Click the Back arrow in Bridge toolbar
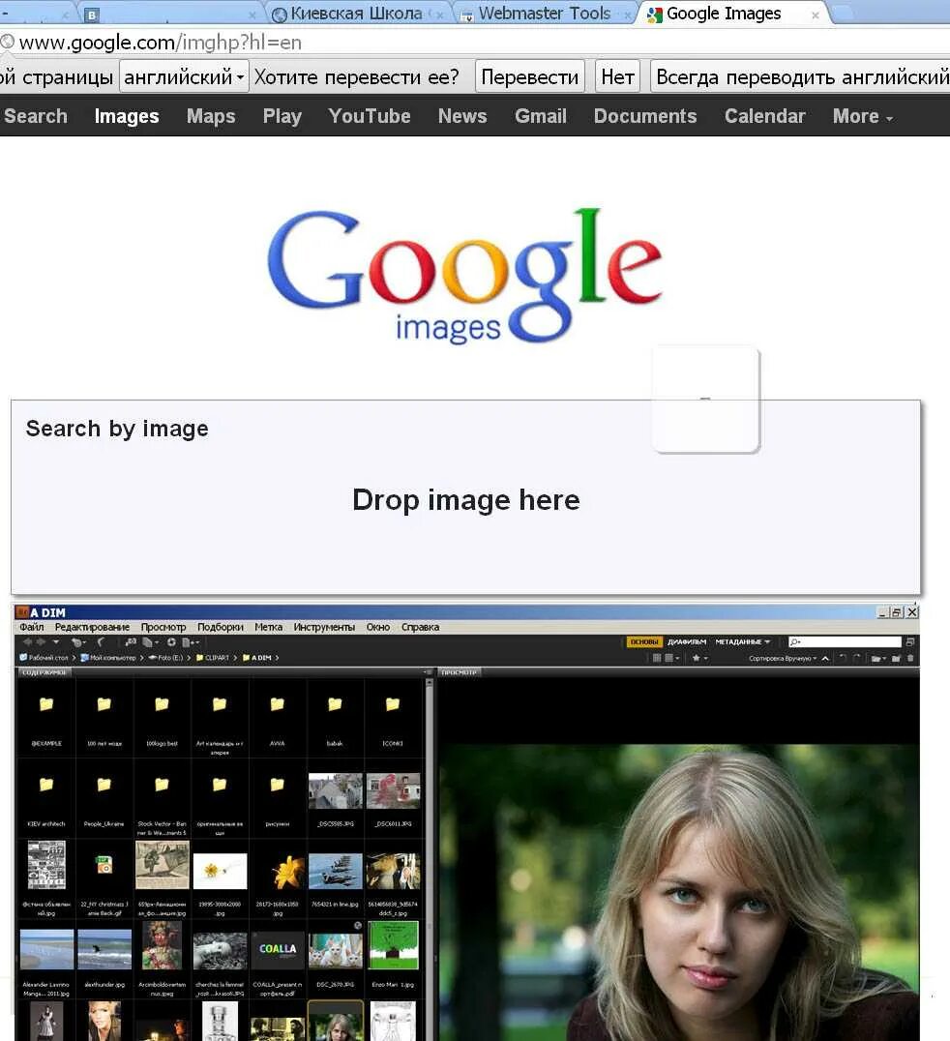 pos(27,642)
